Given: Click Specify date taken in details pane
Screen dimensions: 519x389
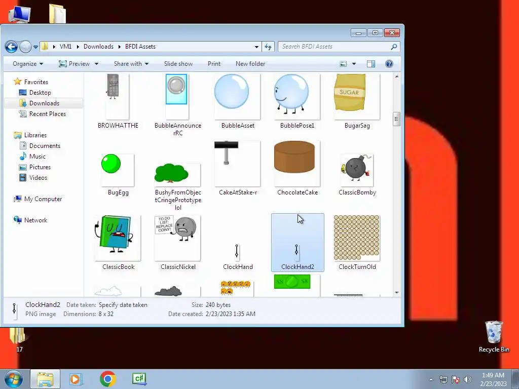Looking at the screenshot, I should [x=123, y=304].
